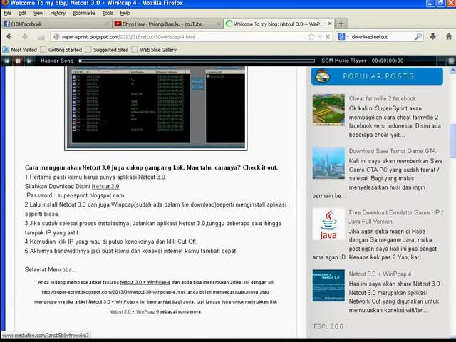The width and height of the screenshot is (456, 342).
Task: Open a new tab with plus button
Action: 341,24
